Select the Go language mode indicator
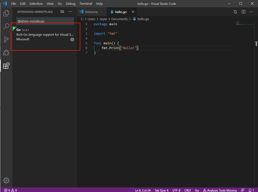The image size is (258, 192). click(197, 190)
